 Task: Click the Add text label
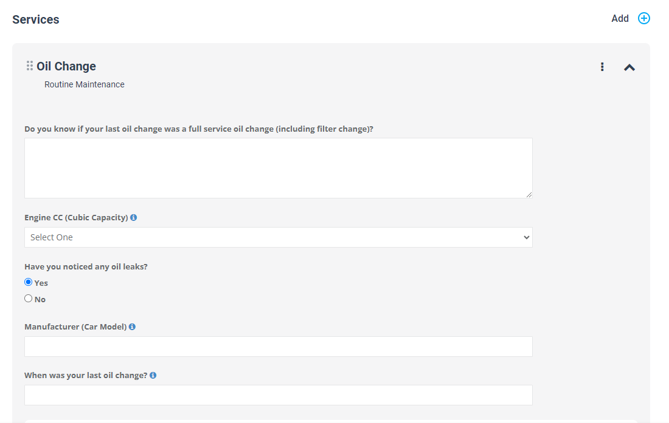click(620, 18)
